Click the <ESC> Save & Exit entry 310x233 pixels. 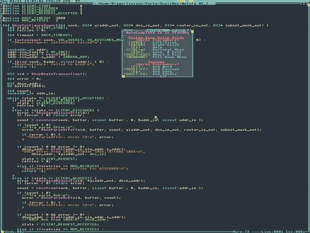pyautogui.click(x=156, y=52)
